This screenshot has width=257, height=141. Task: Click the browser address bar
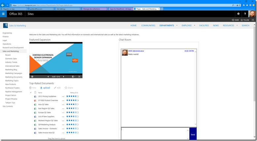tap(121, 5)
